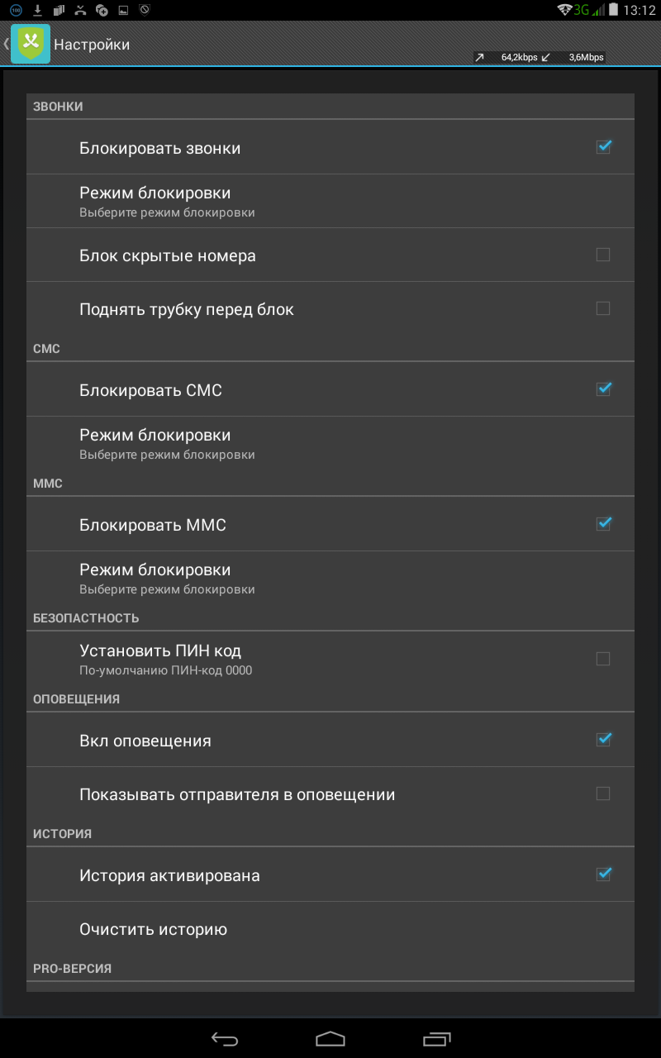Tap the missed call notification icon
The width and height of the screenshot is (661, 1058).
pos(80,11)
